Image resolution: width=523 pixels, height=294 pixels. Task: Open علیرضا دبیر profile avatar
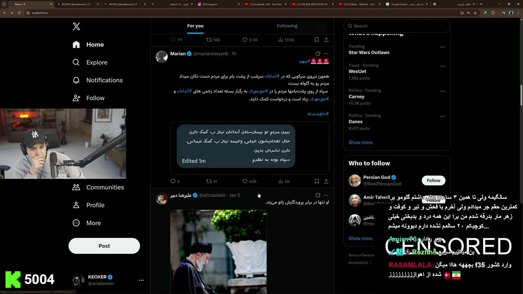162,198
